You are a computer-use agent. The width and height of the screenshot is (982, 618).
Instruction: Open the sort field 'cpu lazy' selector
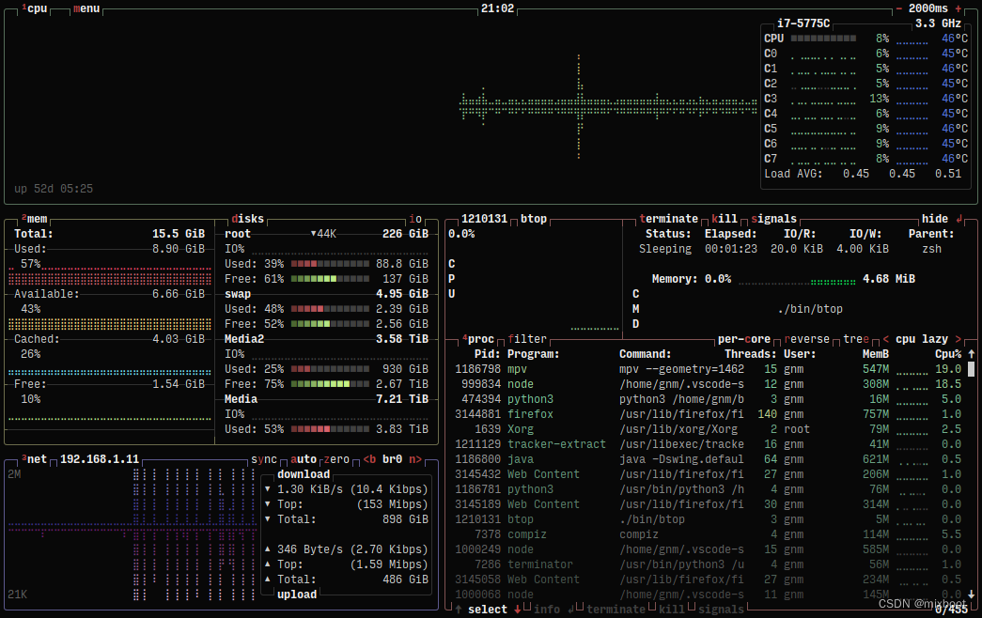click(921, 339)
